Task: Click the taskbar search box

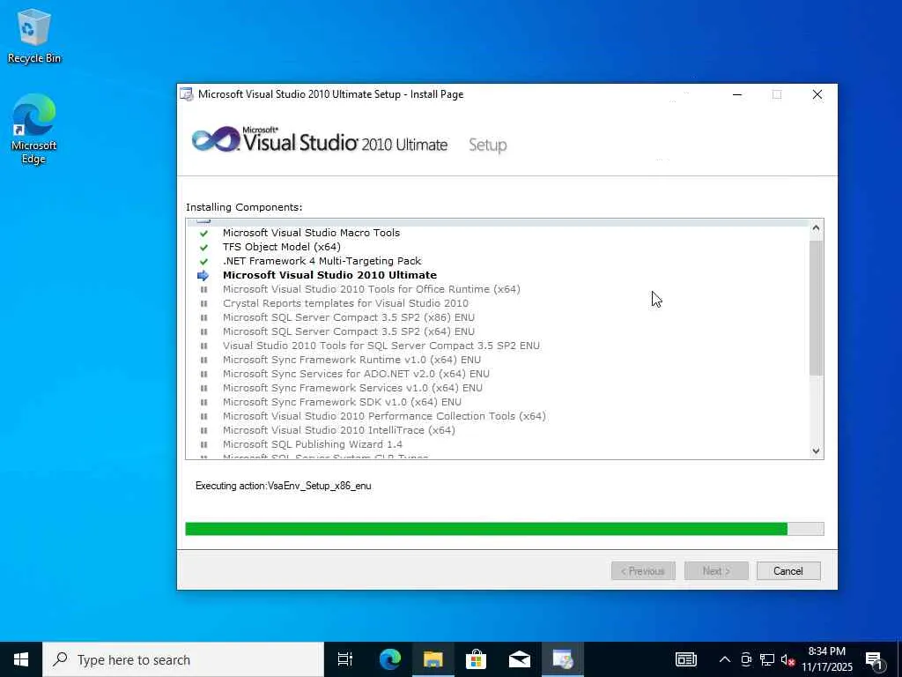Action: (x=183, y=659)
